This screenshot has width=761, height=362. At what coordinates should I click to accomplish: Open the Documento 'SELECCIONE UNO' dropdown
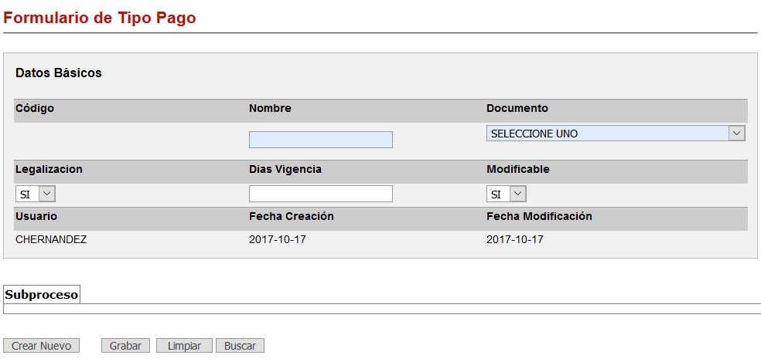tap(615, 134)
